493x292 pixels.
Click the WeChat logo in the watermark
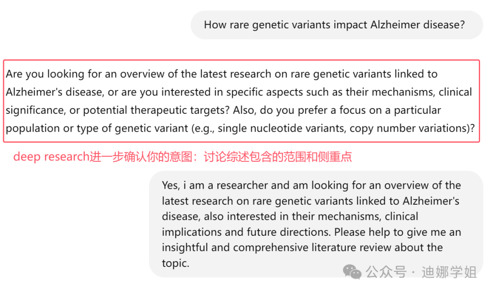(352, 272)
